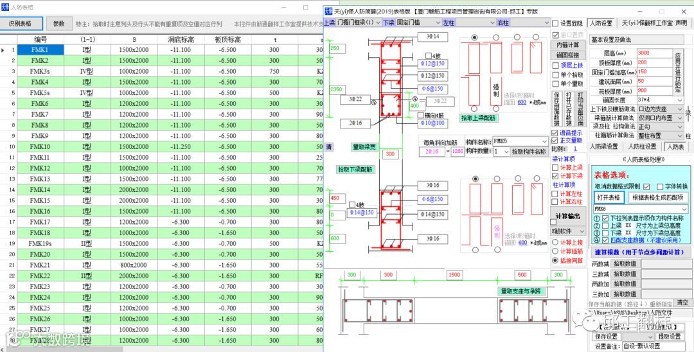
Task: Enable the 计算左柱 checkbox
Action: coord(555,193)
